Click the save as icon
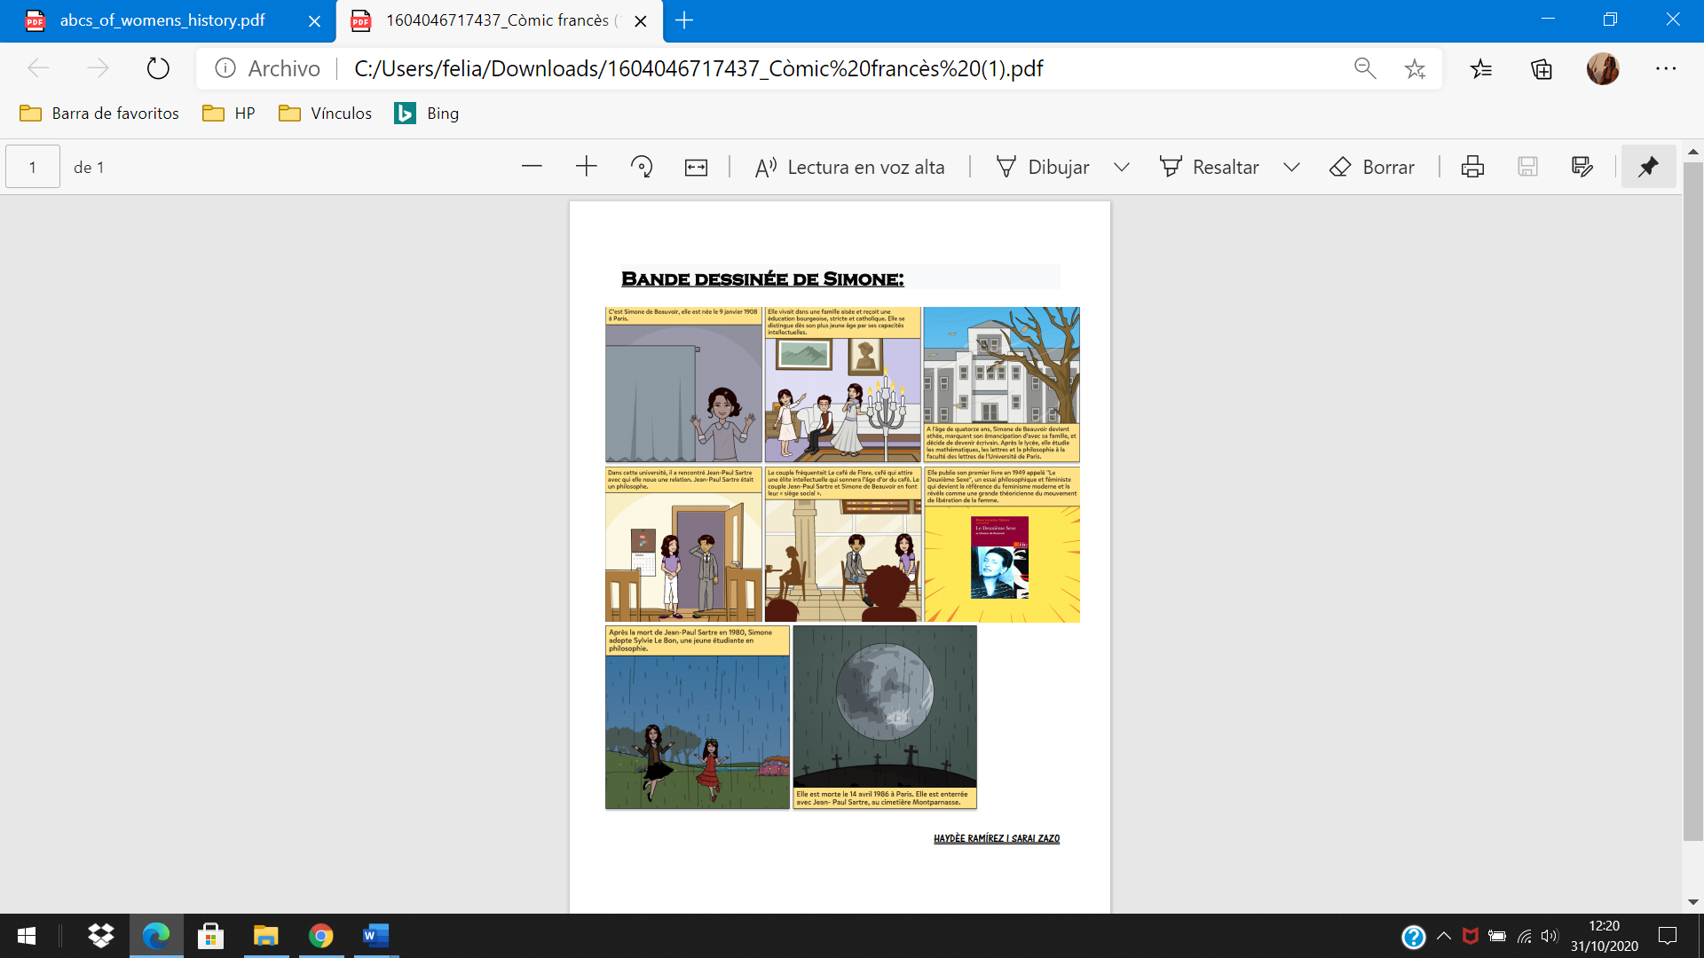 pyautogui.click(x=1582, y=167)
